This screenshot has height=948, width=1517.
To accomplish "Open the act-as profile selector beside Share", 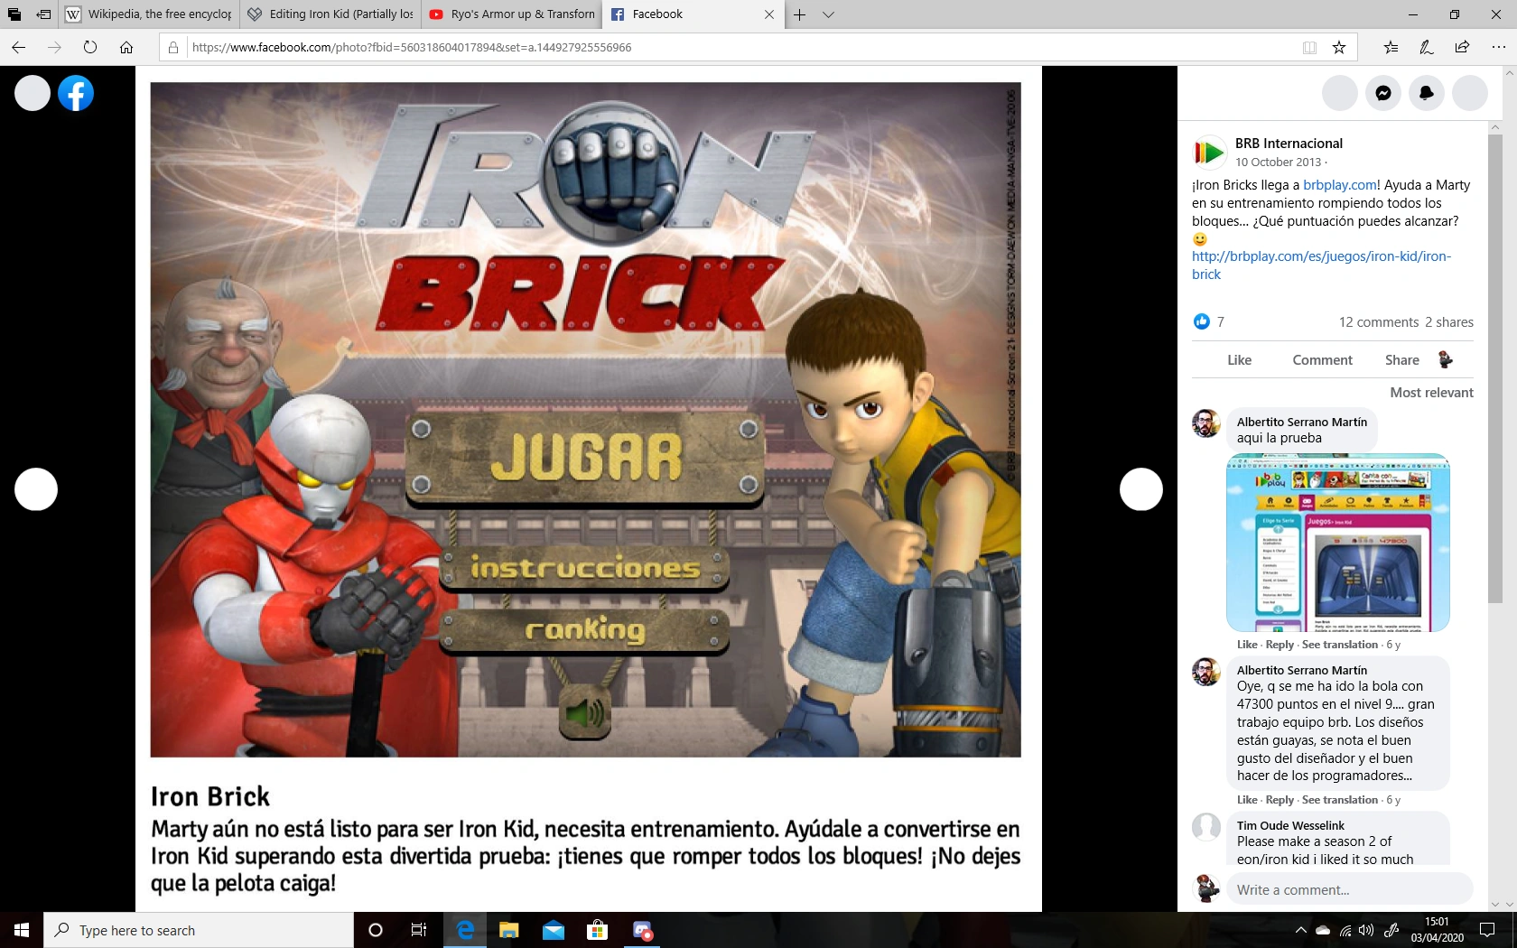I will (x=1445, y=359).
